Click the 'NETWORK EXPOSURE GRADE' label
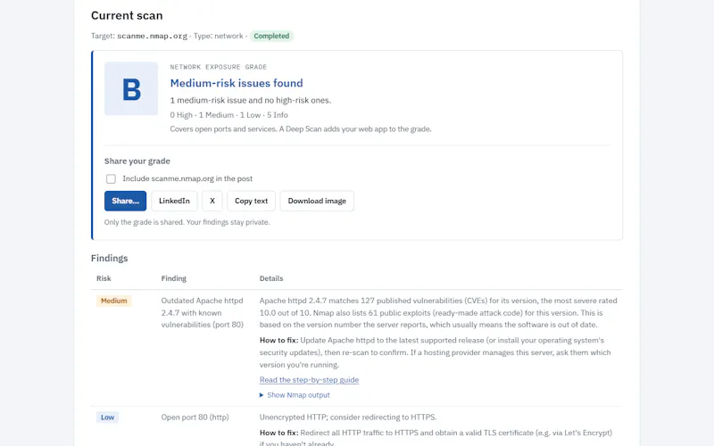 (219, 67)
